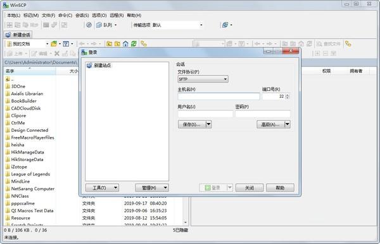
Task: Refresh the local directory listing
Action: point(134,44)
